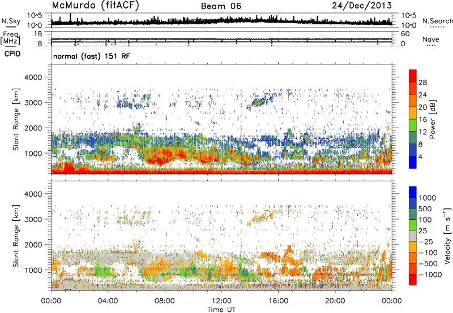Click the '18' frequency axis tick
Image resolution: width=453 pixels, height=313 pixels.
[38, 34]
